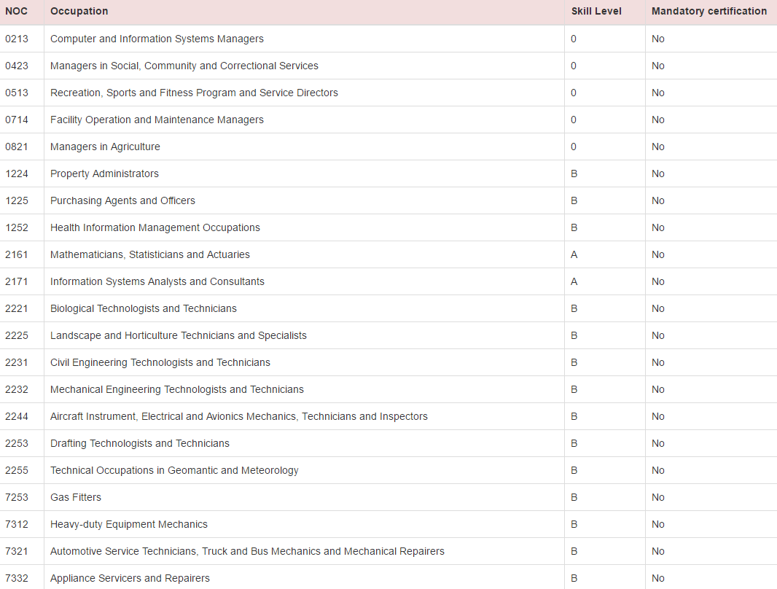Click NOC code 2225

pyautogui.click(x=17, y=335)
